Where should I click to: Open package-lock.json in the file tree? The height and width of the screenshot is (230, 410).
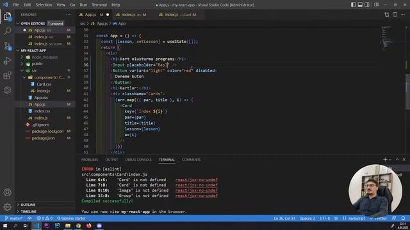pyautogui.click(x=47, y=132)
